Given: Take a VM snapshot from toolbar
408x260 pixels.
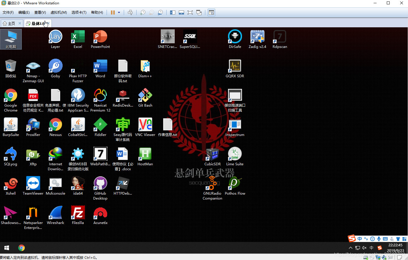Looking at the screenshot, I should point(143,12).
